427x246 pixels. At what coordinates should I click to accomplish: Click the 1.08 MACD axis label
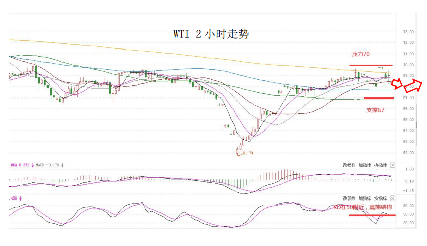[x=410, y=169]
